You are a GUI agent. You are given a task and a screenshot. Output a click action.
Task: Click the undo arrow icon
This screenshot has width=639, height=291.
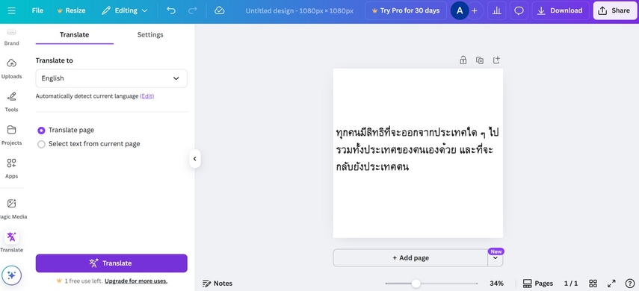171,10
